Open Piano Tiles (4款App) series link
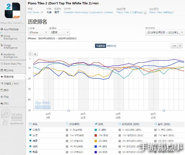Image resolution: width=185 pixels, height=155 pixels. [161, 12]
